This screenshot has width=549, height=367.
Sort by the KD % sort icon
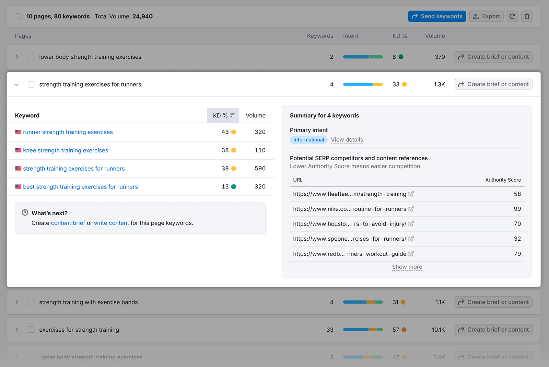click(x=233, y=115)
